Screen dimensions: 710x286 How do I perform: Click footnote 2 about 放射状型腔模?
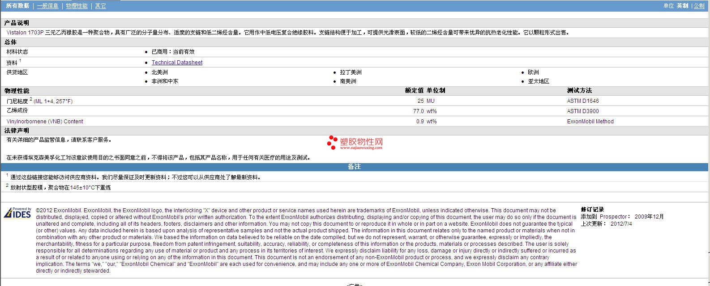[58, 187]
